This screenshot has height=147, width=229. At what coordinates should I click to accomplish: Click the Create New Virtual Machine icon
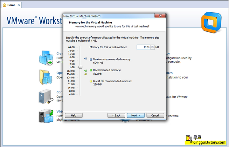(x=46, y=58)
